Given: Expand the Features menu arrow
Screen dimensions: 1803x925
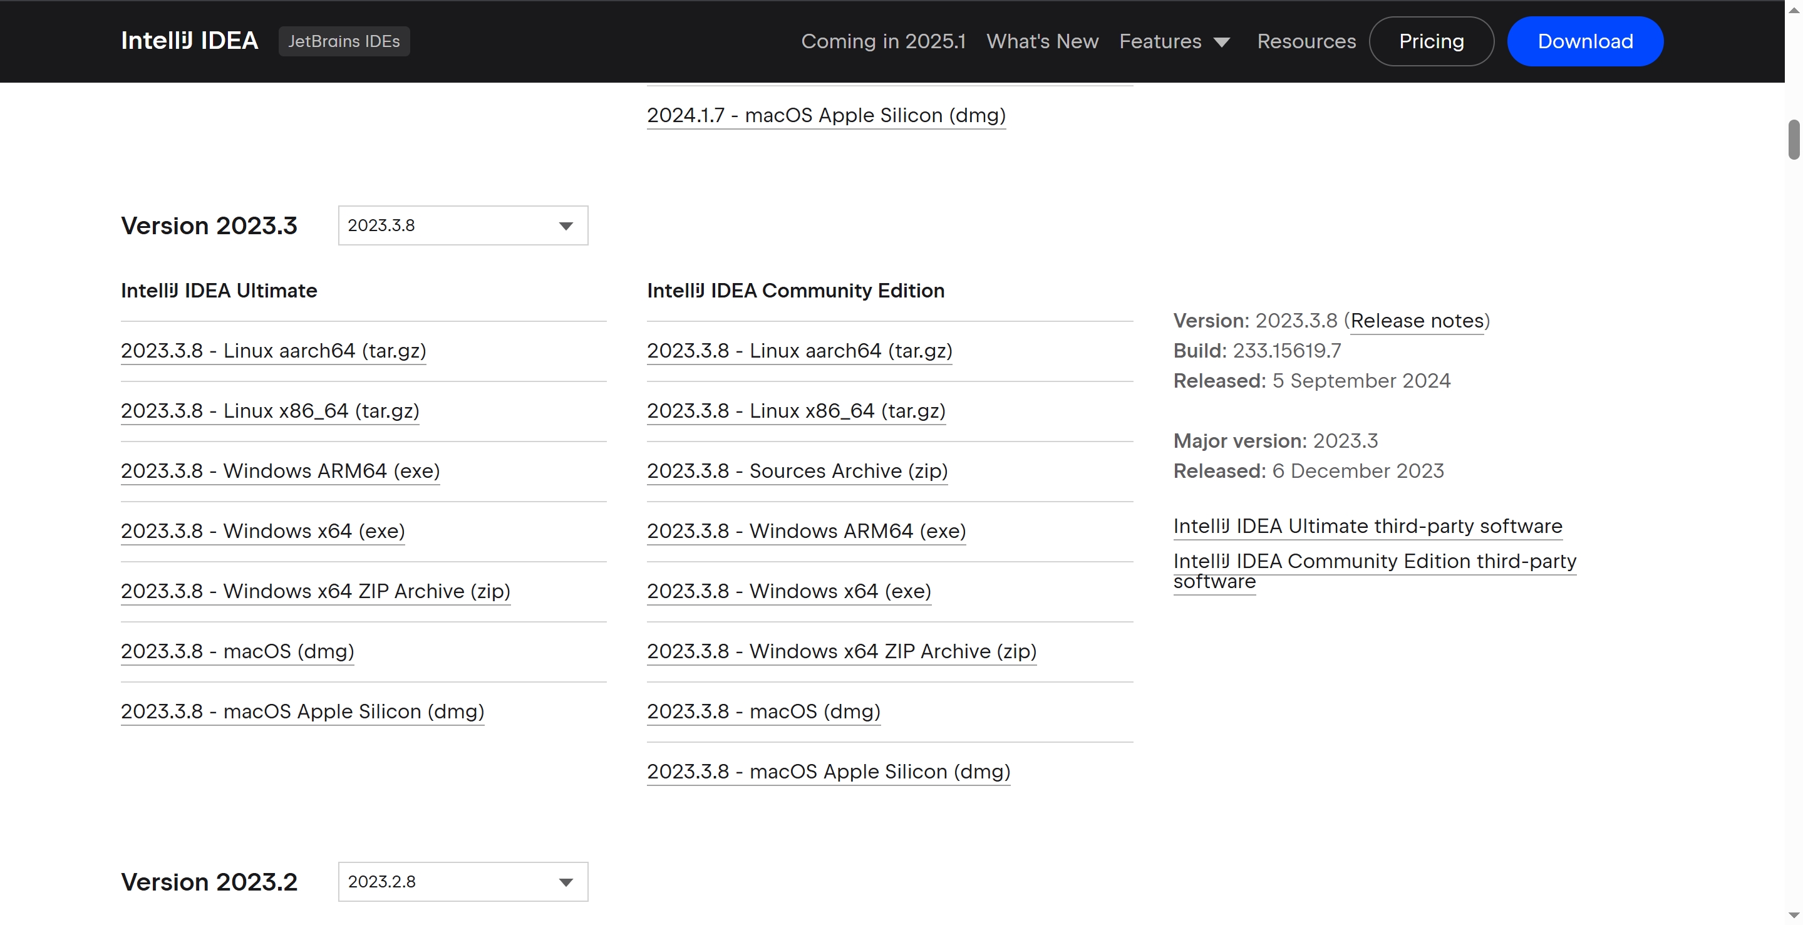Looking at the screenshot, I should pyautogui.click(x=1221, y=42).
